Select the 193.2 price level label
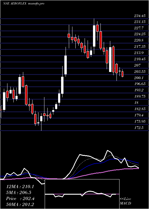 point(139,90)
